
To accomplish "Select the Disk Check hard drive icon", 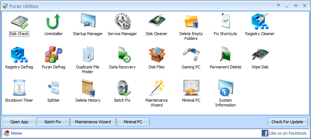I will tap(19, 22).
